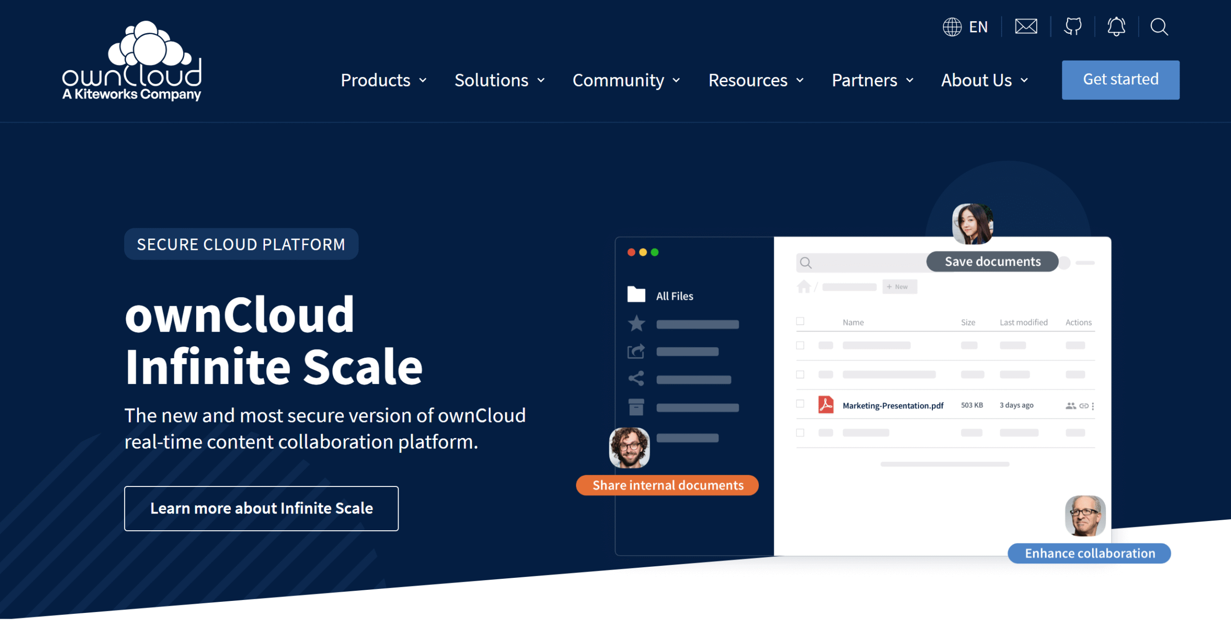1231x636 pixels.
Task: Open the Partners menu
Action: pyautogui.click(x=865, y=80)
